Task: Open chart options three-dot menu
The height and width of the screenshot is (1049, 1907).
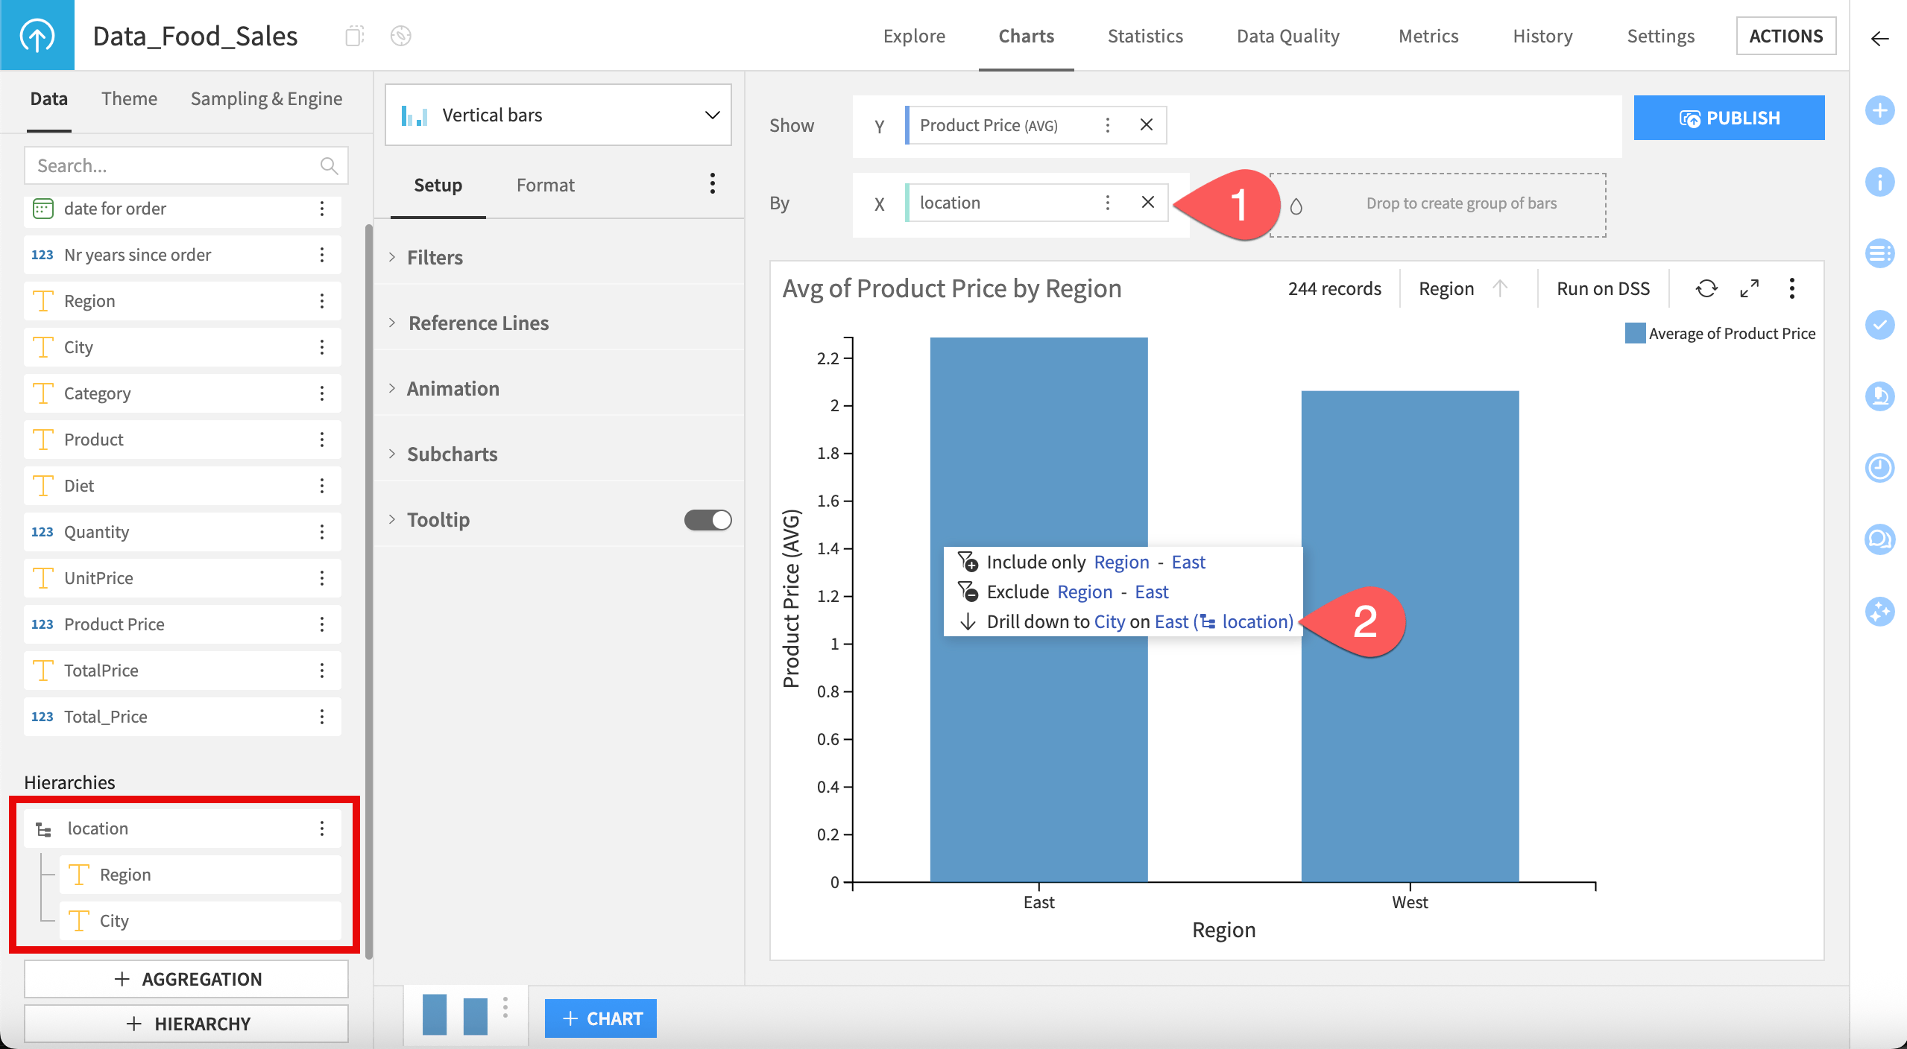Action: coord(1791,288)
